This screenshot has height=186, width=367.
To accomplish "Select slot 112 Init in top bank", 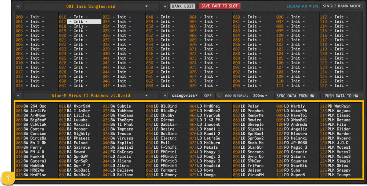I will pyautogui.click(x=334, y=17).
